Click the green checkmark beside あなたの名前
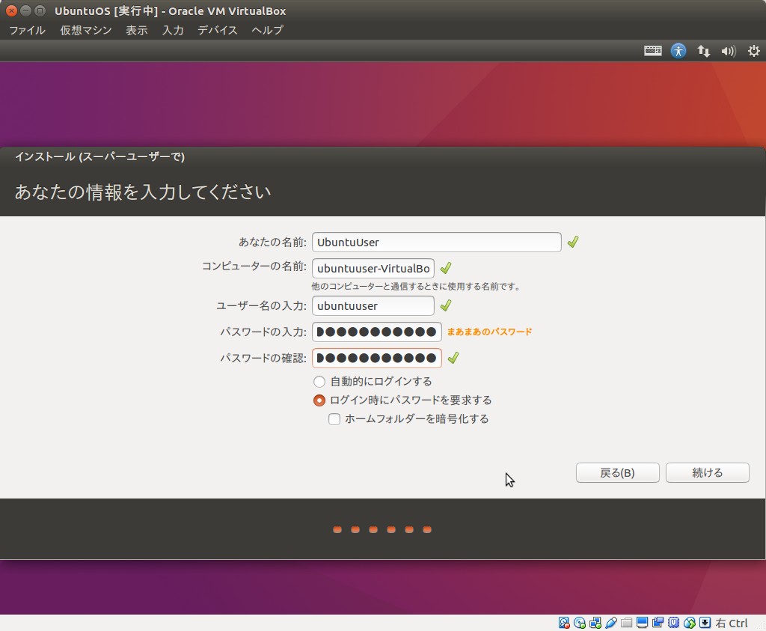 click(573, 242)
